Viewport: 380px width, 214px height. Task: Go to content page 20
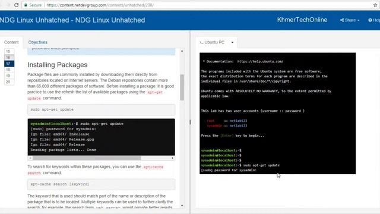[9, 82]
